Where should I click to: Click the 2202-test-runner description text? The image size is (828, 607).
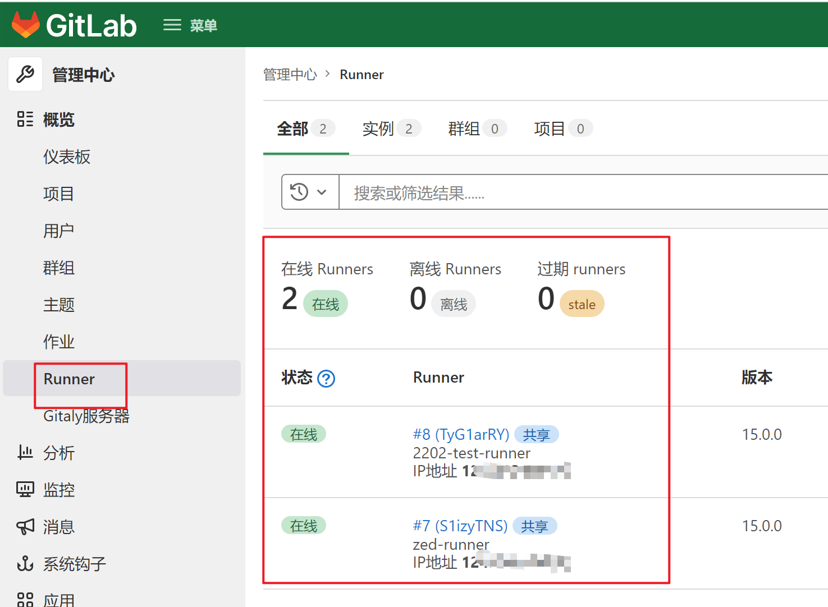click(472, 453)
